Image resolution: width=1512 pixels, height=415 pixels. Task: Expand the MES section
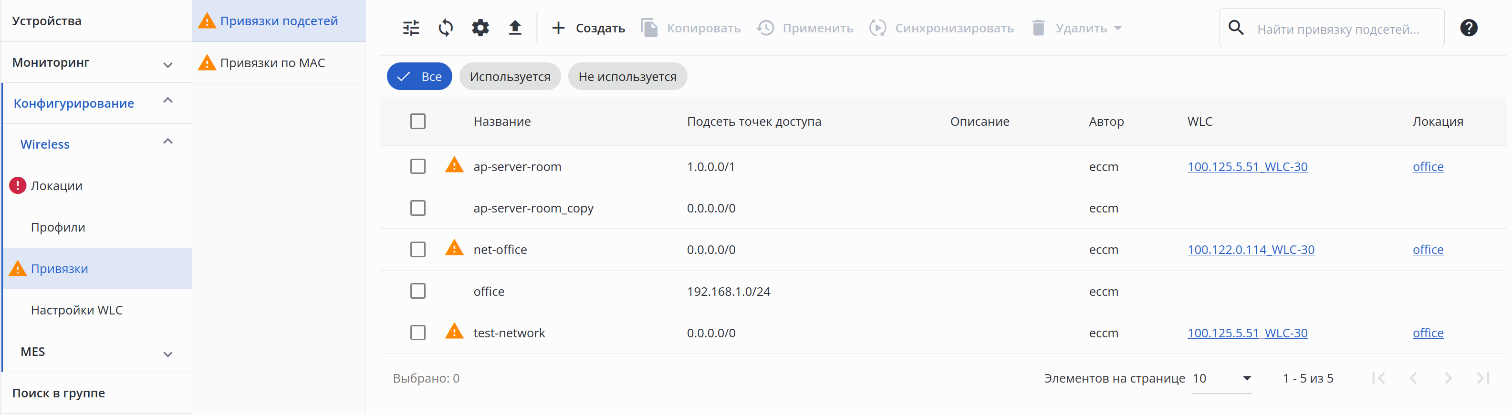click(168, 354)
